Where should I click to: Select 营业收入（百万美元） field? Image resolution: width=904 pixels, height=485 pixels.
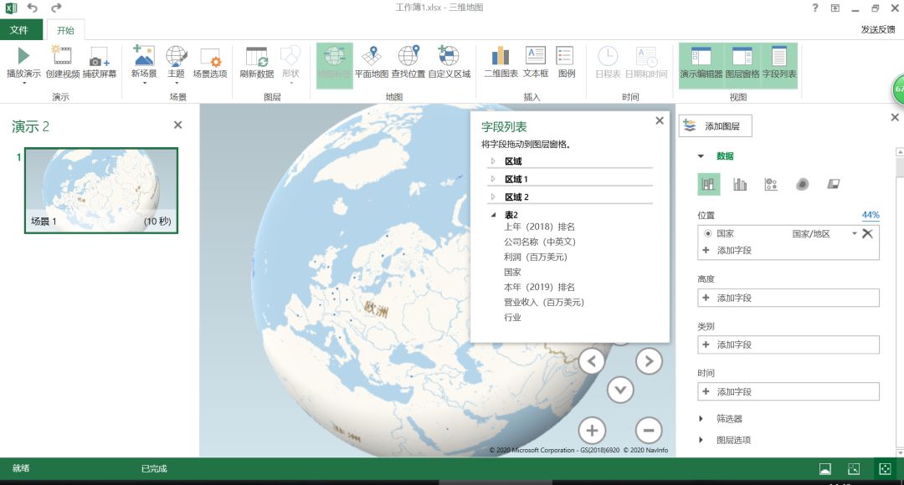tap(544, 302)
